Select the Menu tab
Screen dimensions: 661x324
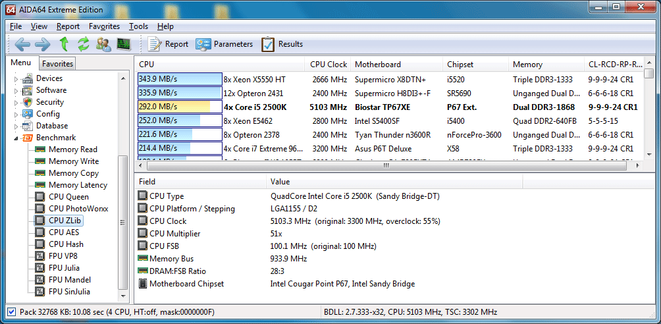(x=21, y=63)
